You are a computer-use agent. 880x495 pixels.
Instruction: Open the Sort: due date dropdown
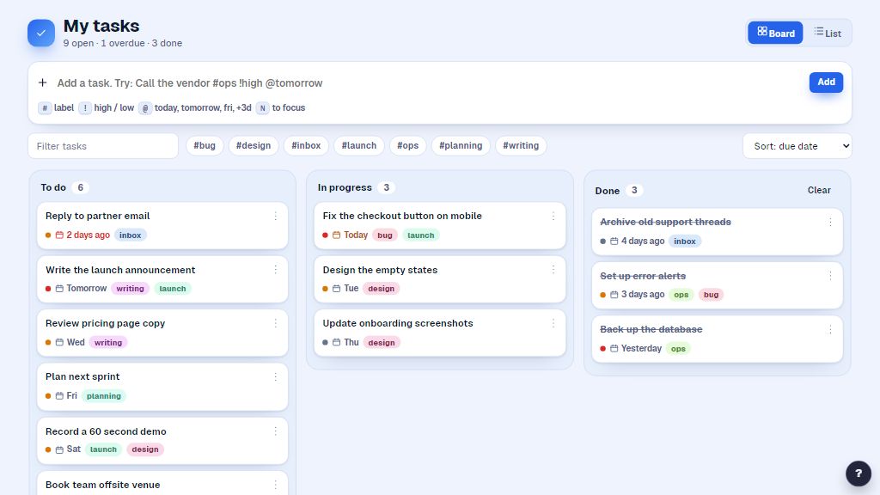pyautogui.click(x=797, y=146)
